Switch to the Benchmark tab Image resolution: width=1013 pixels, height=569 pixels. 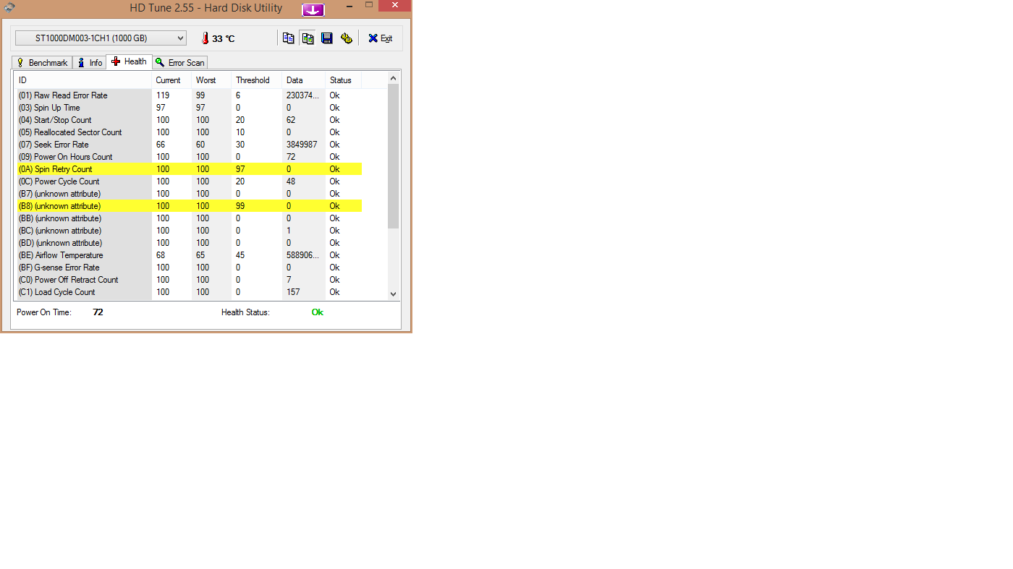pos(42,63)
